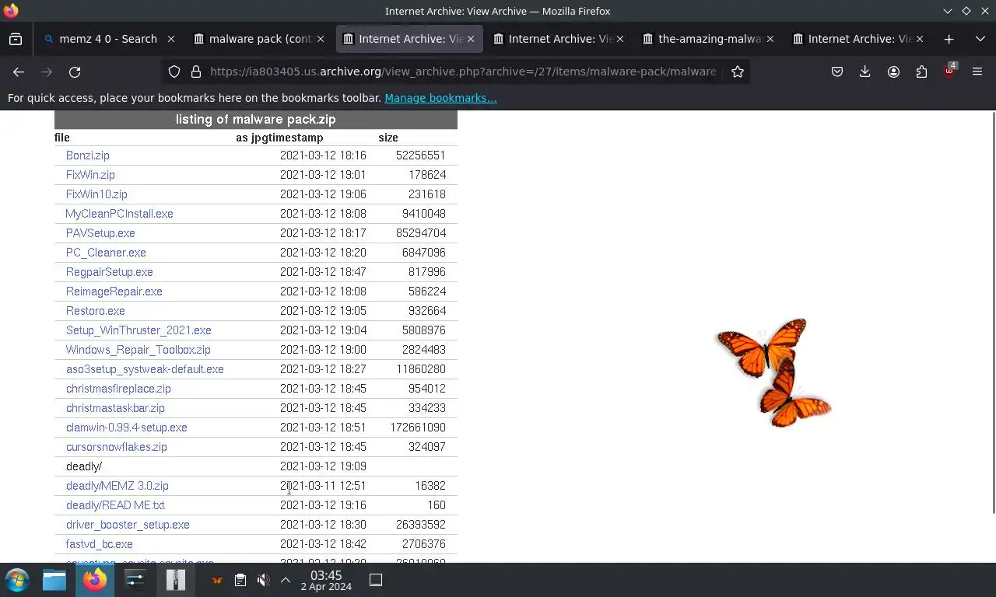Switch to the 'malware pack (cont' tab
This screenshot has width=996, height=597.
pyautogui.click(x=260, y=39)
